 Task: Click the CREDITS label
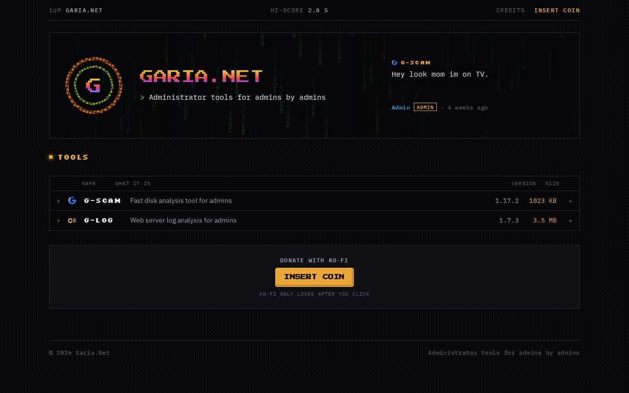(x=511, y=10)
